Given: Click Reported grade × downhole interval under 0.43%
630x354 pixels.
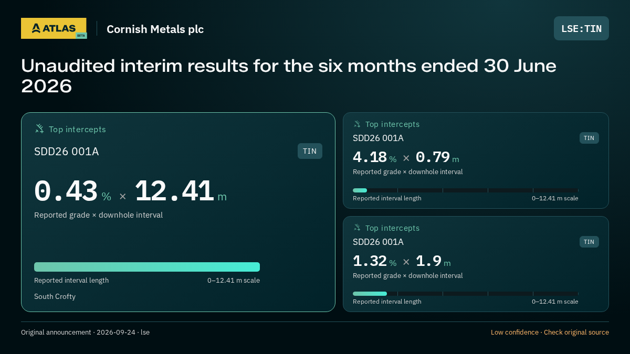Looking at the screenshot, I should 98,215.
